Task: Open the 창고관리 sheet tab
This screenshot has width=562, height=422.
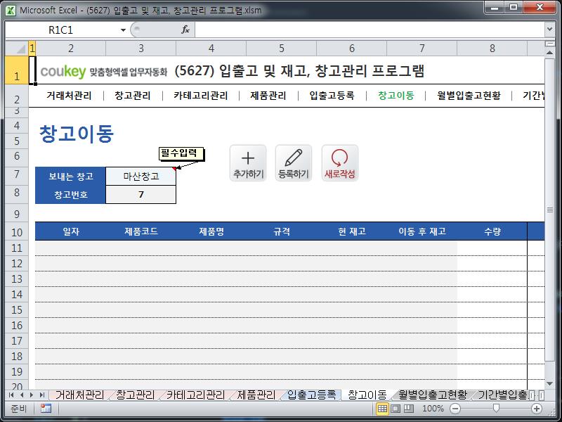Action: point(136,395)
